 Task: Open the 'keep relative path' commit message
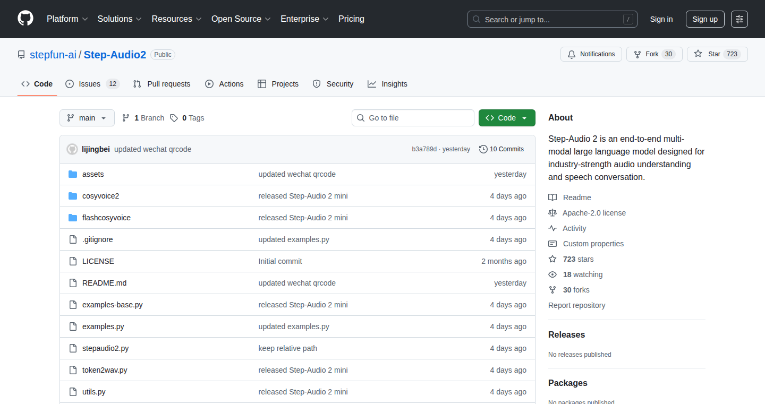(x=287, y=348)
